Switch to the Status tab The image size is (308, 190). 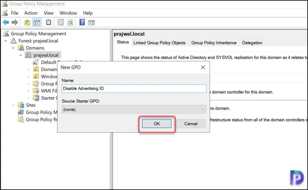[123, 42]
